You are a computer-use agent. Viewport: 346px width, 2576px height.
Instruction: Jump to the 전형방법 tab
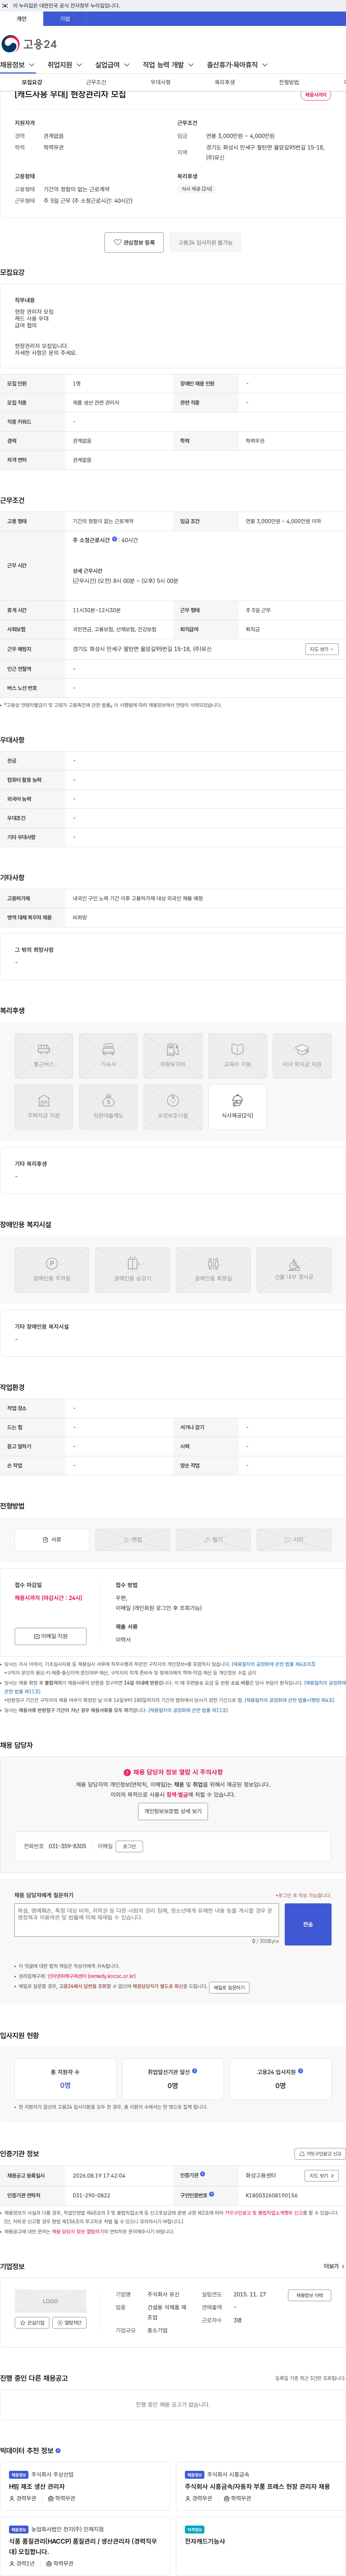point(289,82)
